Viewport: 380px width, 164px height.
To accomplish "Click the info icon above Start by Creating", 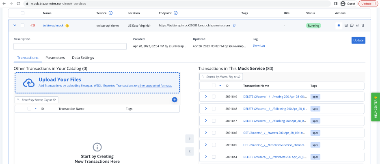I will (97, 147).
